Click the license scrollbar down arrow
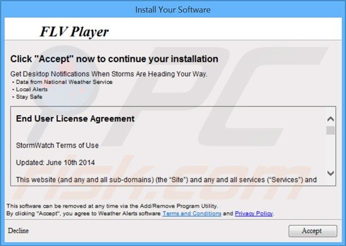 (330, 173)
